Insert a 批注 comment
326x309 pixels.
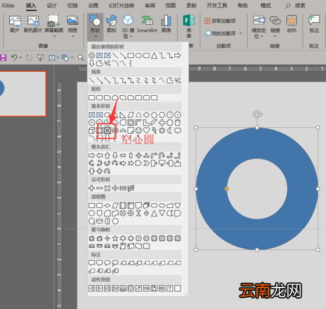click(x=314, y=24)
